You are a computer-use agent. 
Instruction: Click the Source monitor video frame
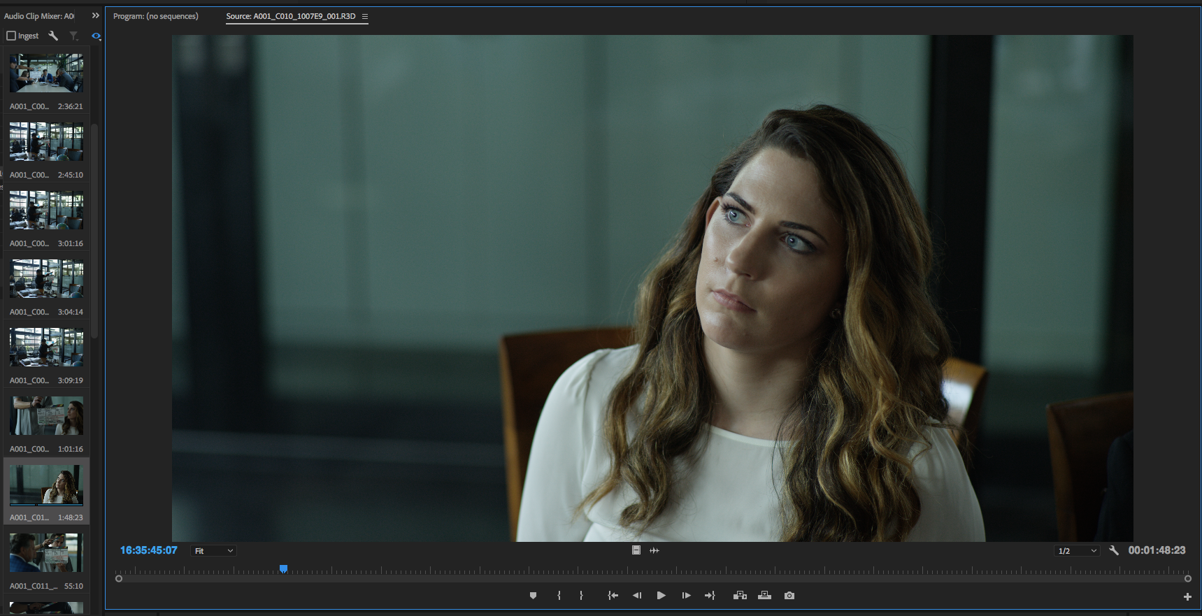(652, 288)
